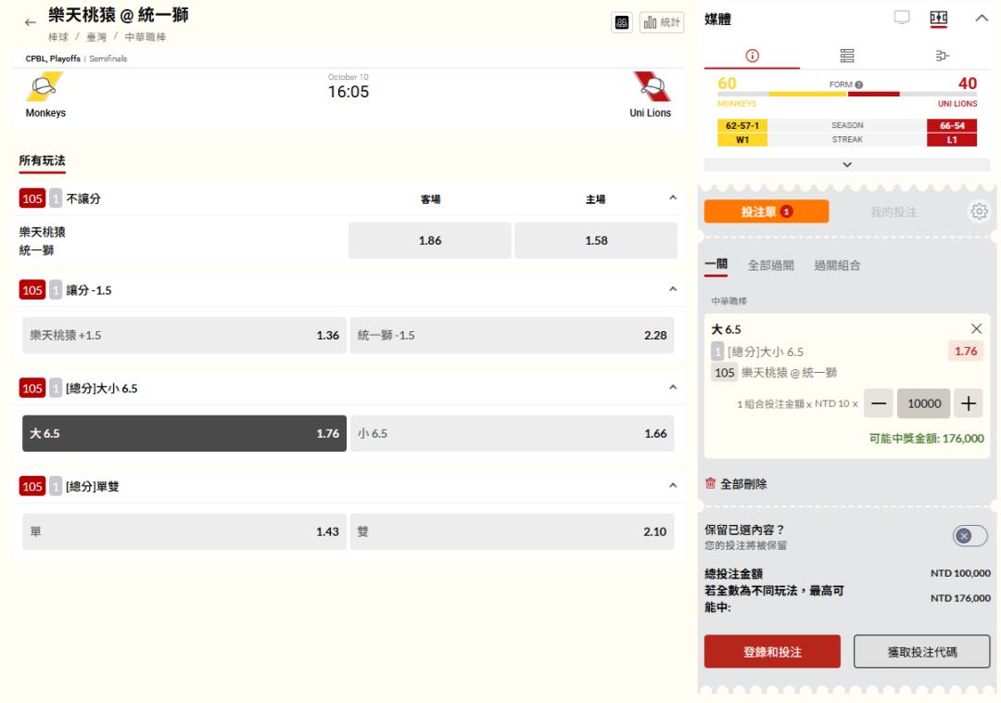
Task: Open bet slip settings gear
Action: (979, 211)
